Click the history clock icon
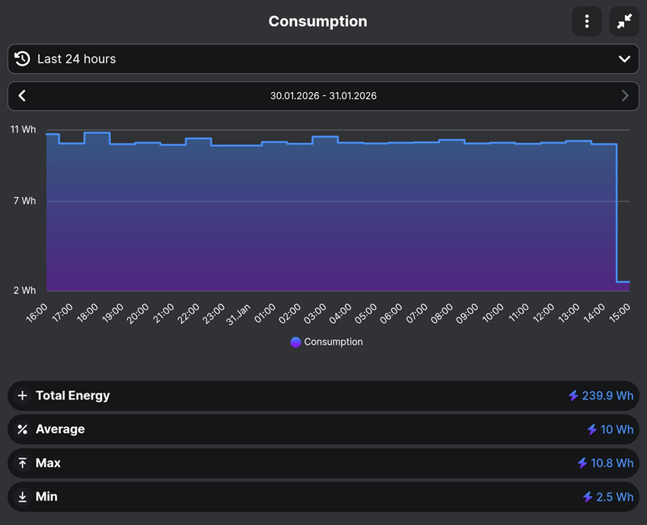647x525 pixels. tap(22, 59)
